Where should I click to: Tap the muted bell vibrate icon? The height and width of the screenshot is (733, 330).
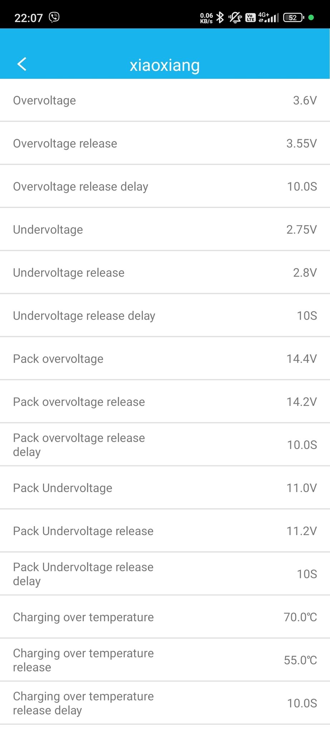pyautogui.click(x=235, y=17)
